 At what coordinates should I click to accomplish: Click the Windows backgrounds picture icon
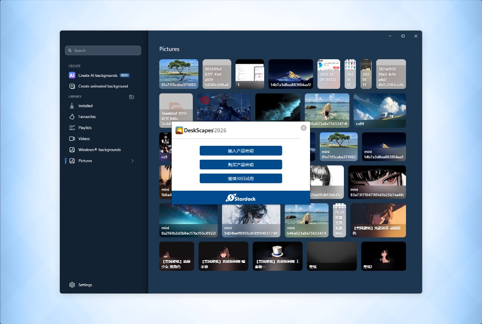72,150
